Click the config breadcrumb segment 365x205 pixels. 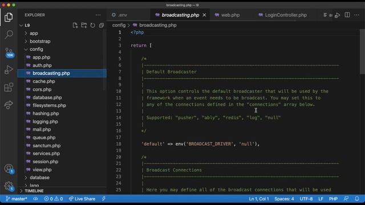pos(119,25)
